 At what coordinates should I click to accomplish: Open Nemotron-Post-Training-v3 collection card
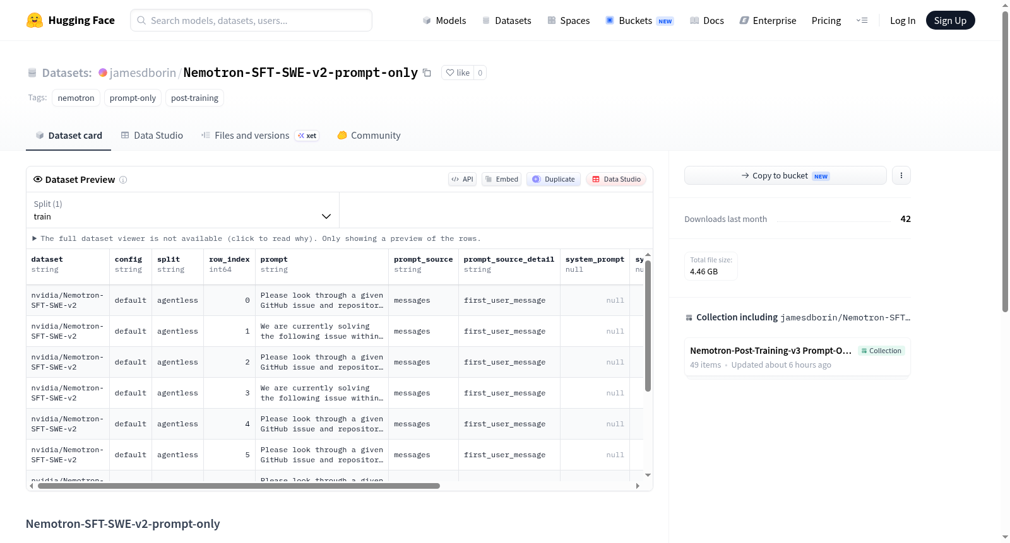[x=797, y=357]
